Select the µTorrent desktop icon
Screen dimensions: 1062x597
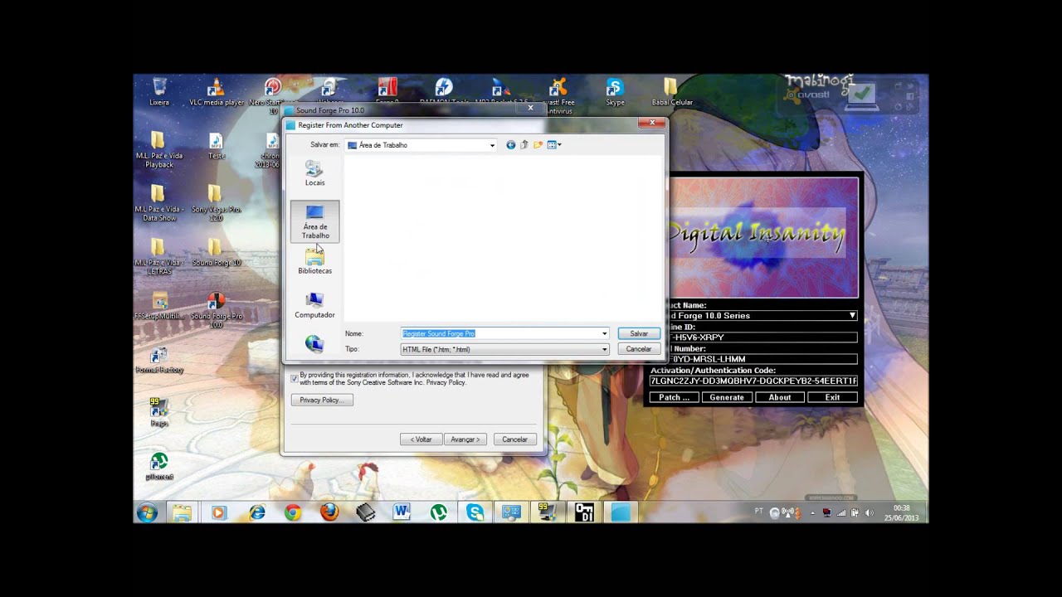coord(159,466)
